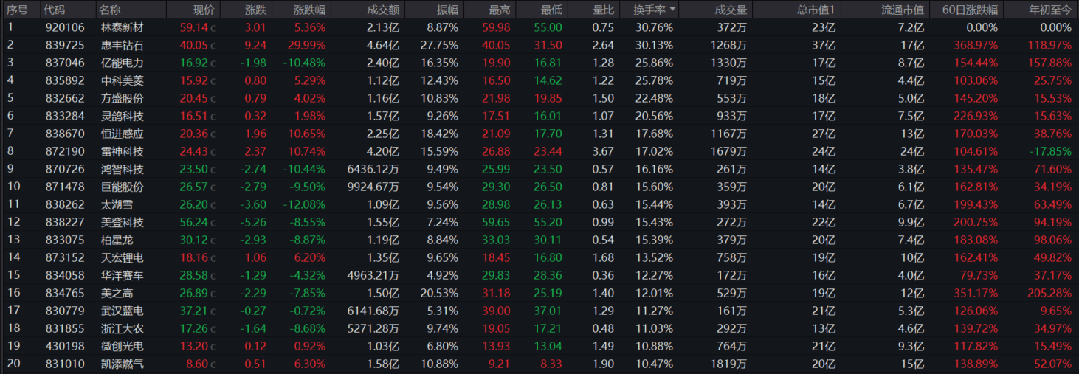The width and height of the screenshot is (1079, 374).
Task: Click stock code 430198
Action: coord(65,346)
